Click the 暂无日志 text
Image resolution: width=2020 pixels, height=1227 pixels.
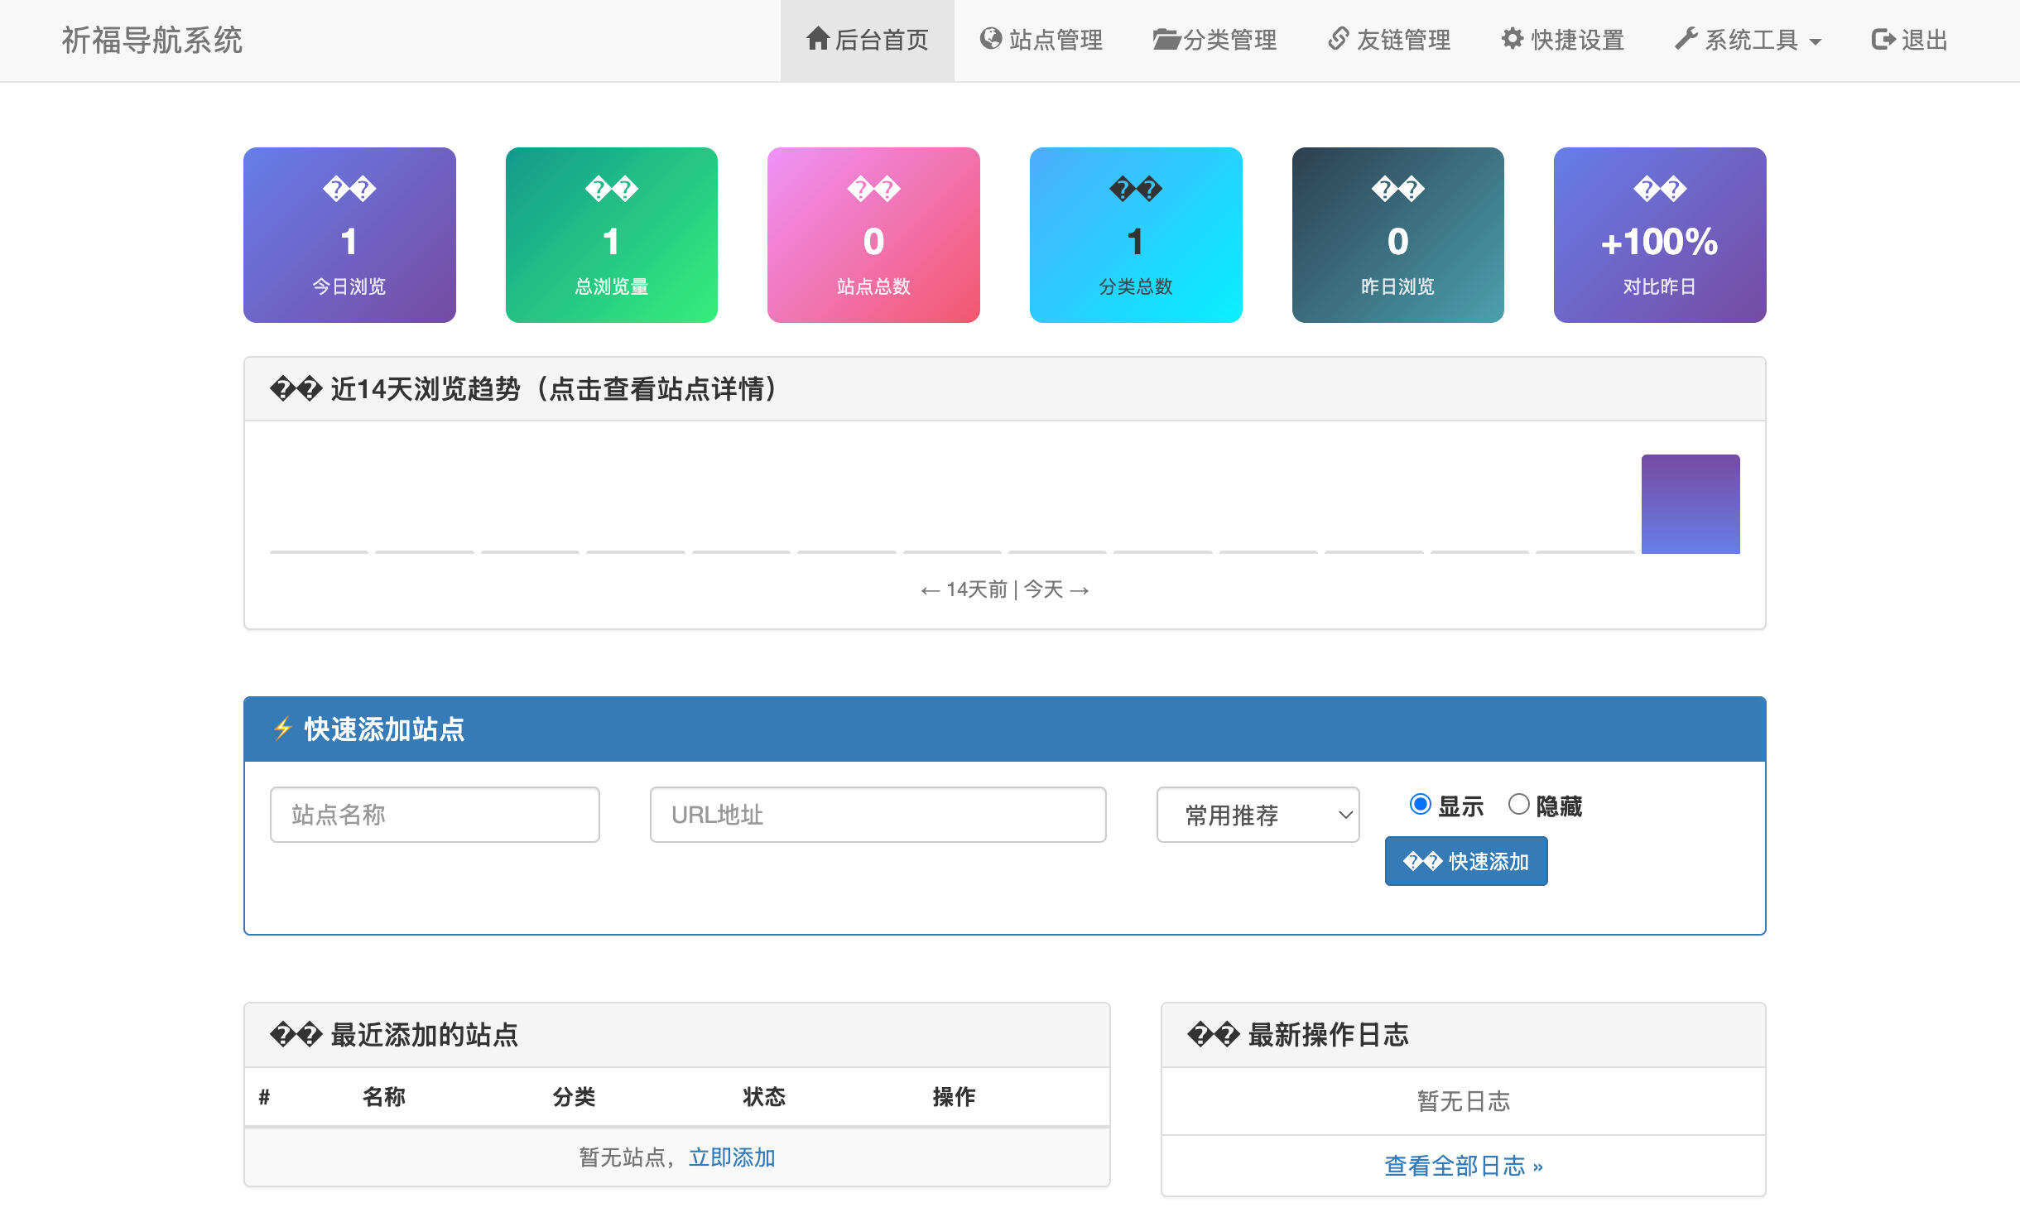1464,1101
